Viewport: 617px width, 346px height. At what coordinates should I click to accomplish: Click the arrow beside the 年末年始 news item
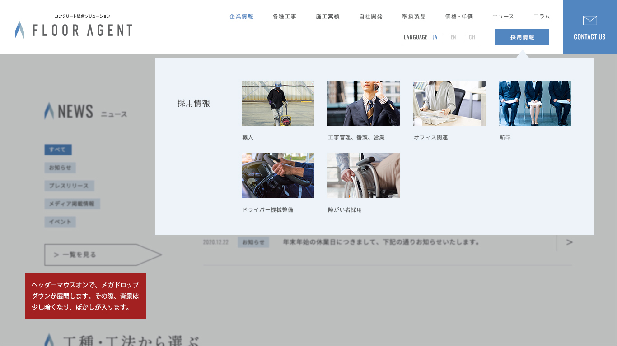pos(569,242)
